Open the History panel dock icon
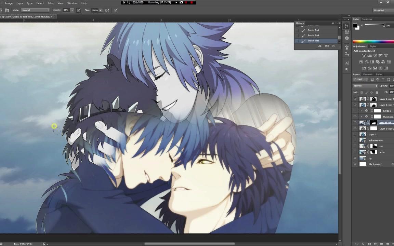Viewport: 394px width, 246px height. click(x=347, y=26)
